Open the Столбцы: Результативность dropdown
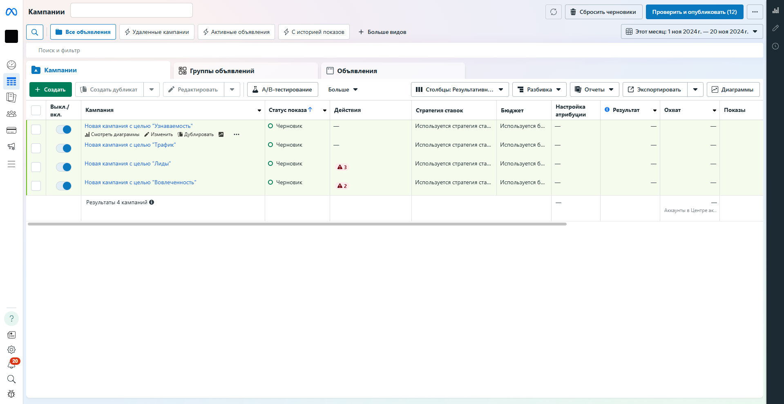This screenshot has width=784, height=404. tap(460, 89)
